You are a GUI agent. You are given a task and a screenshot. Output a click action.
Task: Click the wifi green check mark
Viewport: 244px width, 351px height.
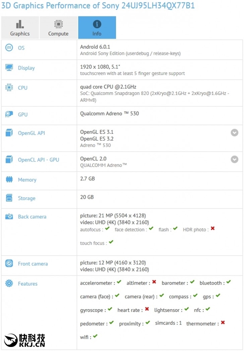tap(95, 336)
